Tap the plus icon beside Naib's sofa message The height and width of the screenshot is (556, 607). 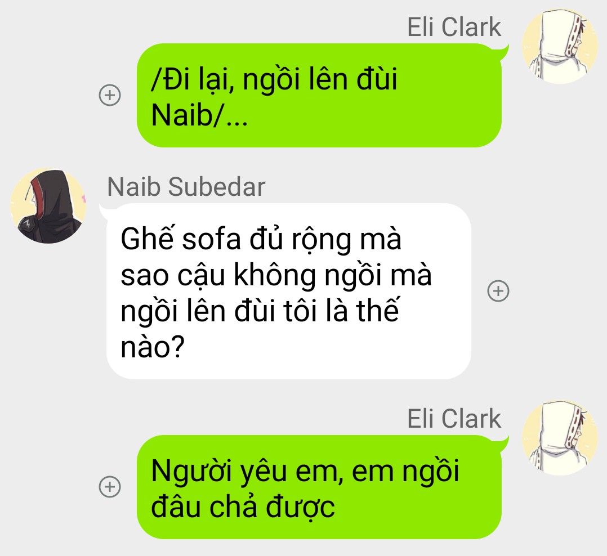tap(498, 291)
